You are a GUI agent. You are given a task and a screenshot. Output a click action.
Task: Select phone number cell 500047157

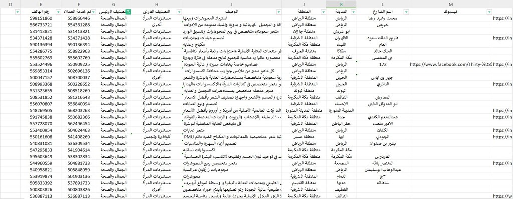[x=41, y=78]
